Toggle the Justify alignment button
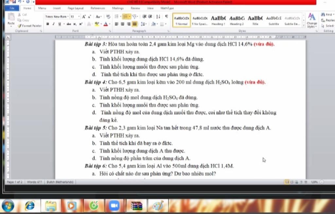Viewport: 335px width, 214px height. tap(134, 24)
